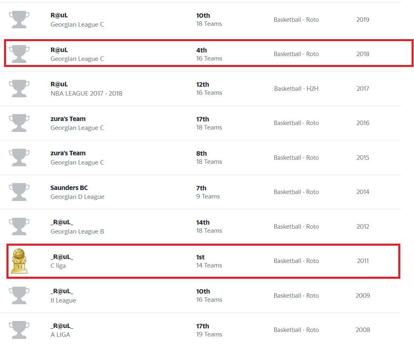
Task: Click the II League league name
Action: [x=63, y=300]
